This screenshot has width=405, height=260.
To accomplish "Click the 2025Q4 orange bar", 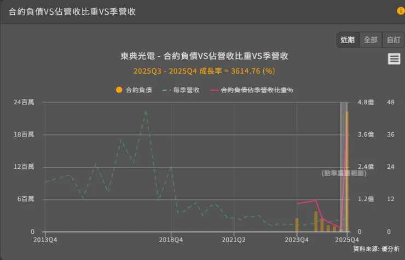I will click(347, 172).
